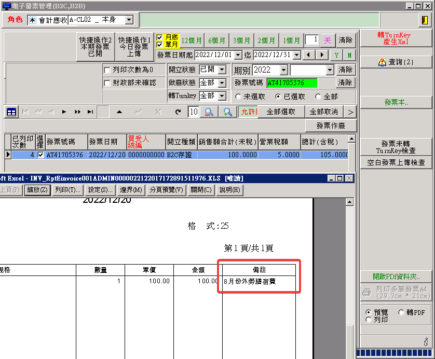435x359 pixels.
Task: Click the refresh record icon
Action: 178,112
